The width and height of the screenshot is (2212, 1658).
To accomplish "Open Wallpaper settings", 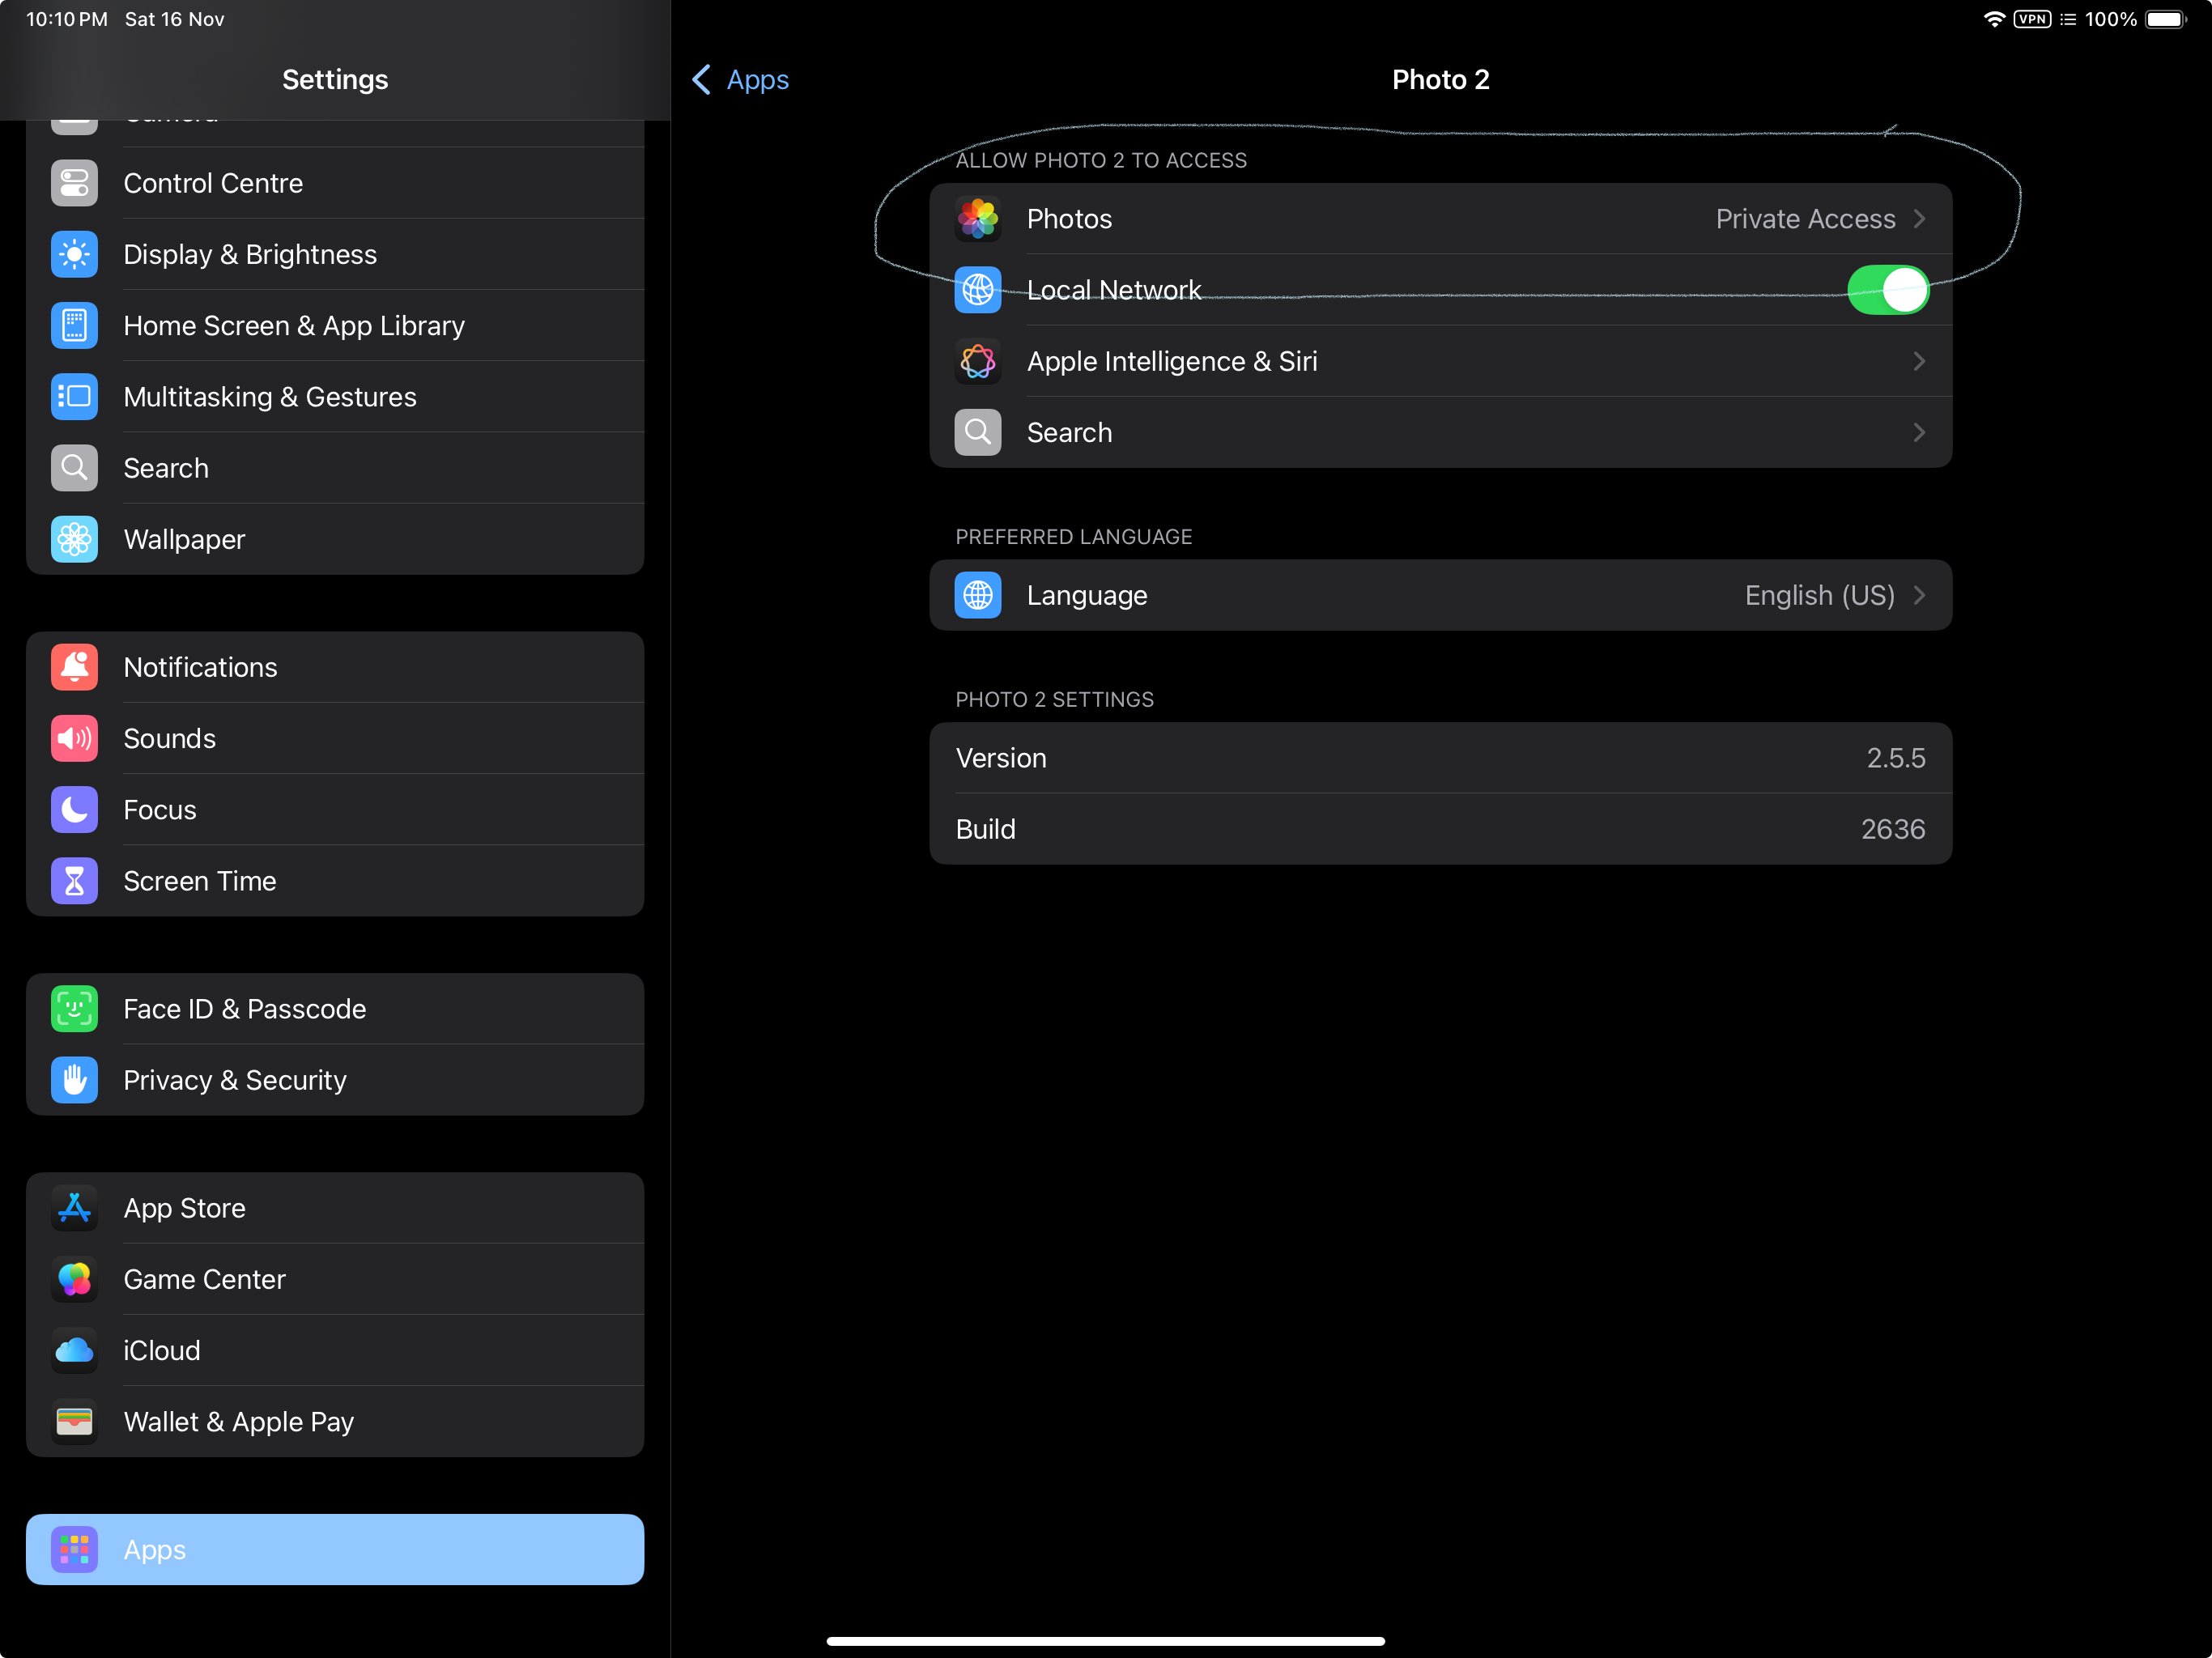I will click(335, 539).
